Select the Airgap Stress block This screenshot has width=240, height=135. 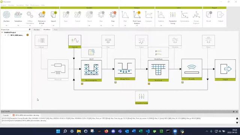coord(125,69)
